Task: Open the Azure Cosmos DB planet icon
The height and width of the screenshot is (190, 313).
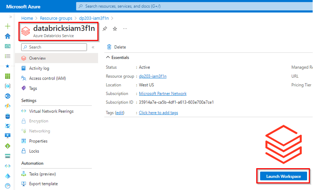Action: (x=7, y=126)
